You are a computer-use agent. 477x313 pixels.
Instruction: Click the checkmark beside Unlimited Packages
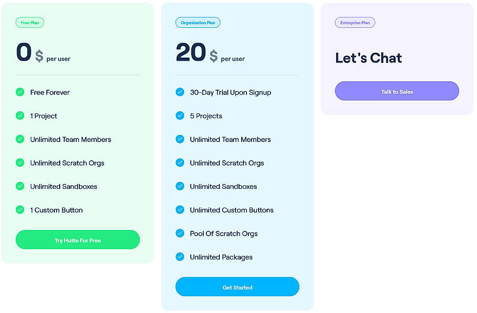180,257
